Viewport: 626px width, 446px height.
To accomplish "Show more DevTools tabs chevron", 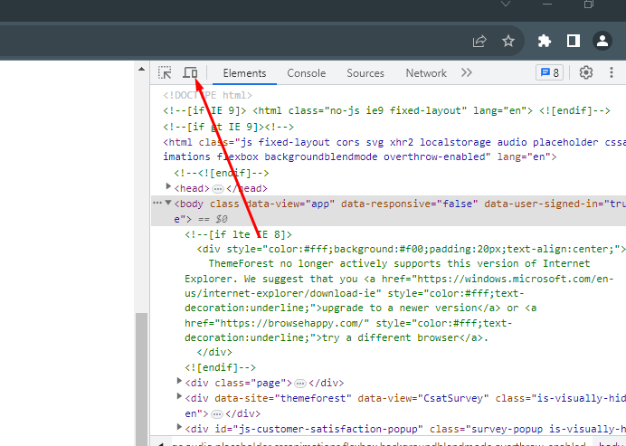I will (x=466, y=72).
